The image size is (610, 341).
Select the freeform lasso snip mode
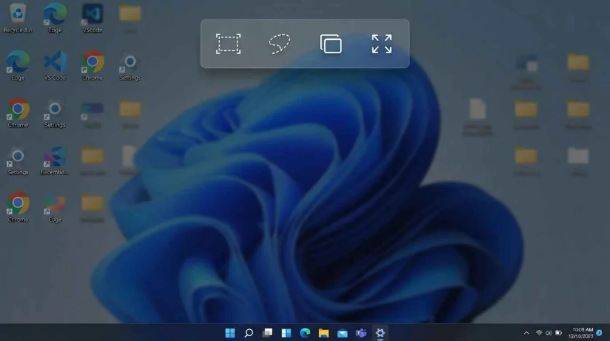coord(279,44)
